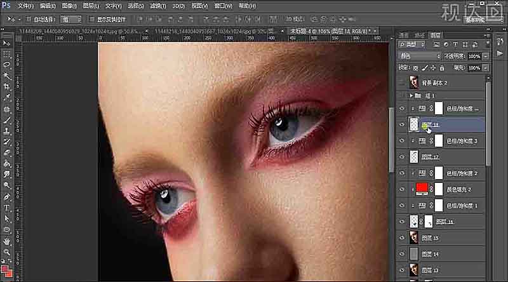Hide the 颜色填充 2 layer
Viewport: 508px width, 282px height.
(x=402, y=190)
